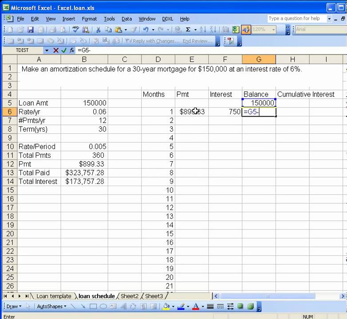Click the Type a question for help box

pos(296,19)
